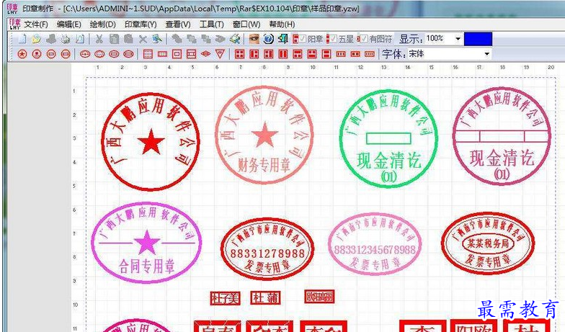The height and width of the screenshot is (332, 565).
Task: Insert two-horizontal-bar square seal template
Action: coord(326,55)
